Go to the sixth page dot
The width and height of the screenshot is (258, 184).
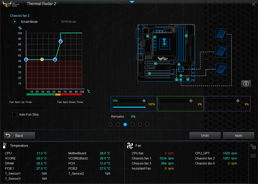(147, 124)
